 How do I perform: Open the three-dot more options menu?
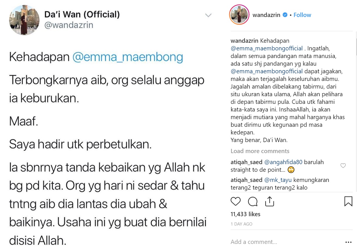pyautogui.click(x=348, y=242)
